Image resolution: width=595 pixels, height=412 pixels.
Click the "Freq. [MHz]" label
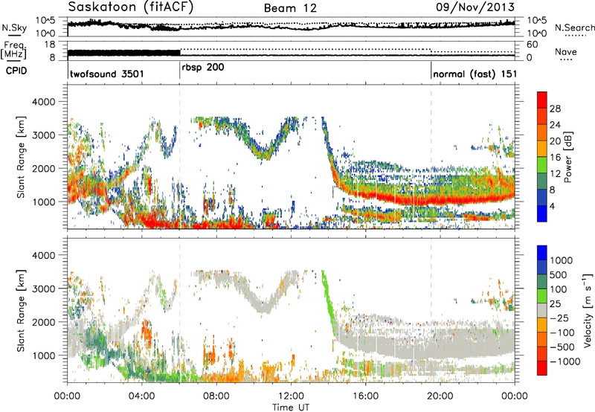pos(13,50)
